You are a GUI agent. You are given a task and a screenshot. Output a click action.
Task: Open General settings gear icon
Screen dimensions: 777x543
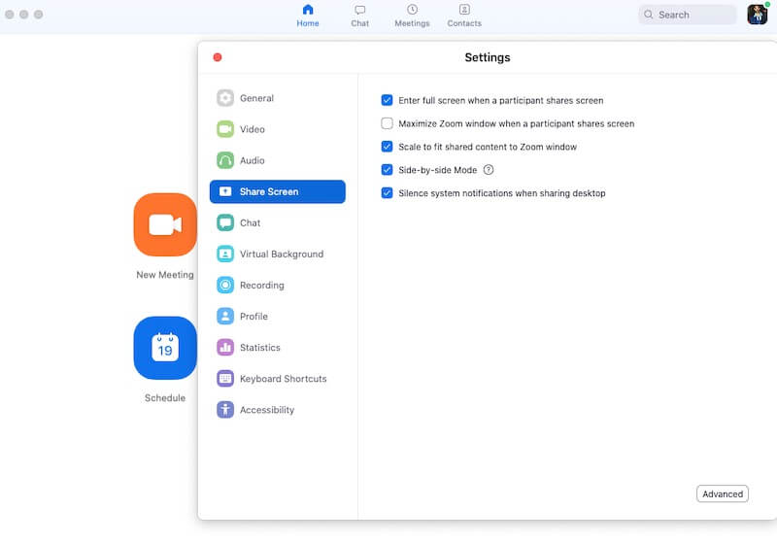click(x=225, y=98)
